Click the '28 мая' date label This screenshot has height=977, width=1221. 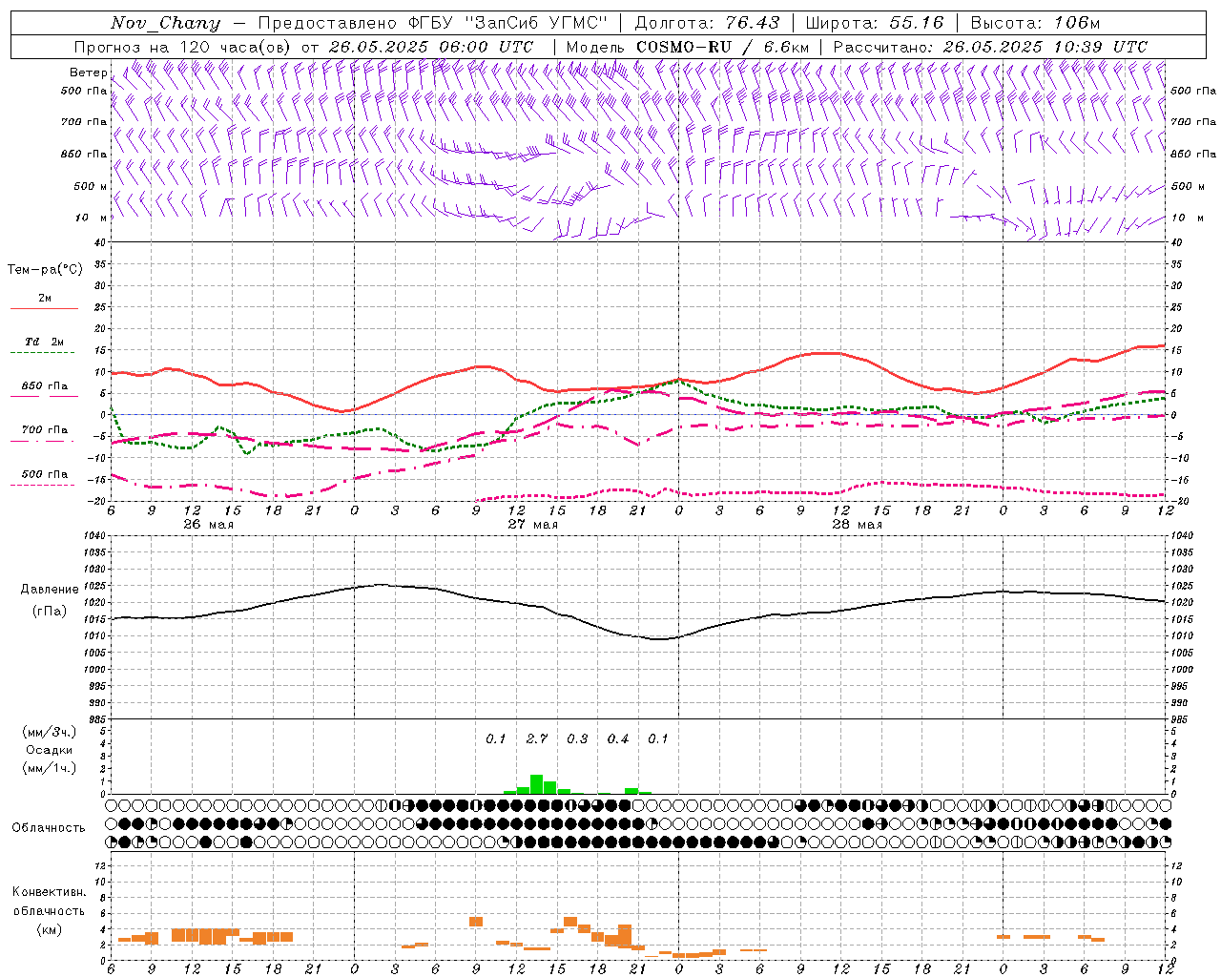pyautogui.click(x=857, y=525)
